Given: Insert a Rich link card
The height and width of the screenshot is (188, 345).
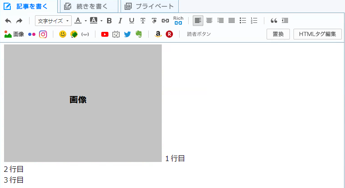Looking at the screenshot, I should tap(178, 20).
